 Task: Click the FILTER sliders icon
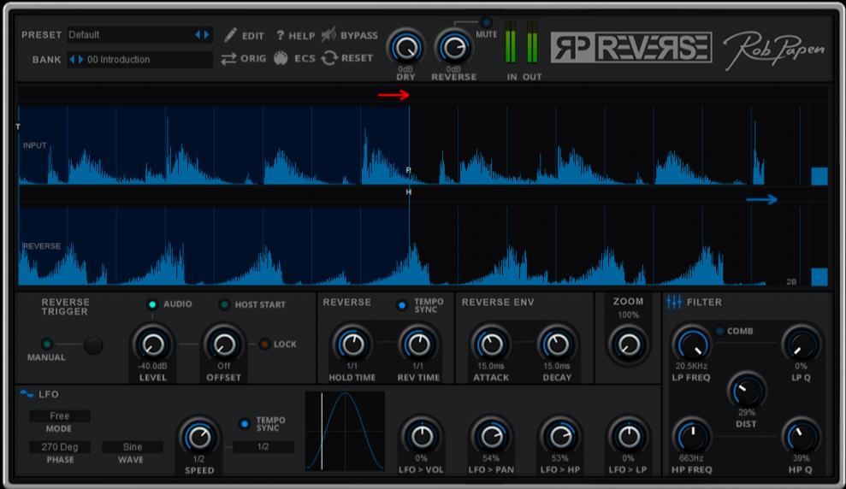click(674, 302)
